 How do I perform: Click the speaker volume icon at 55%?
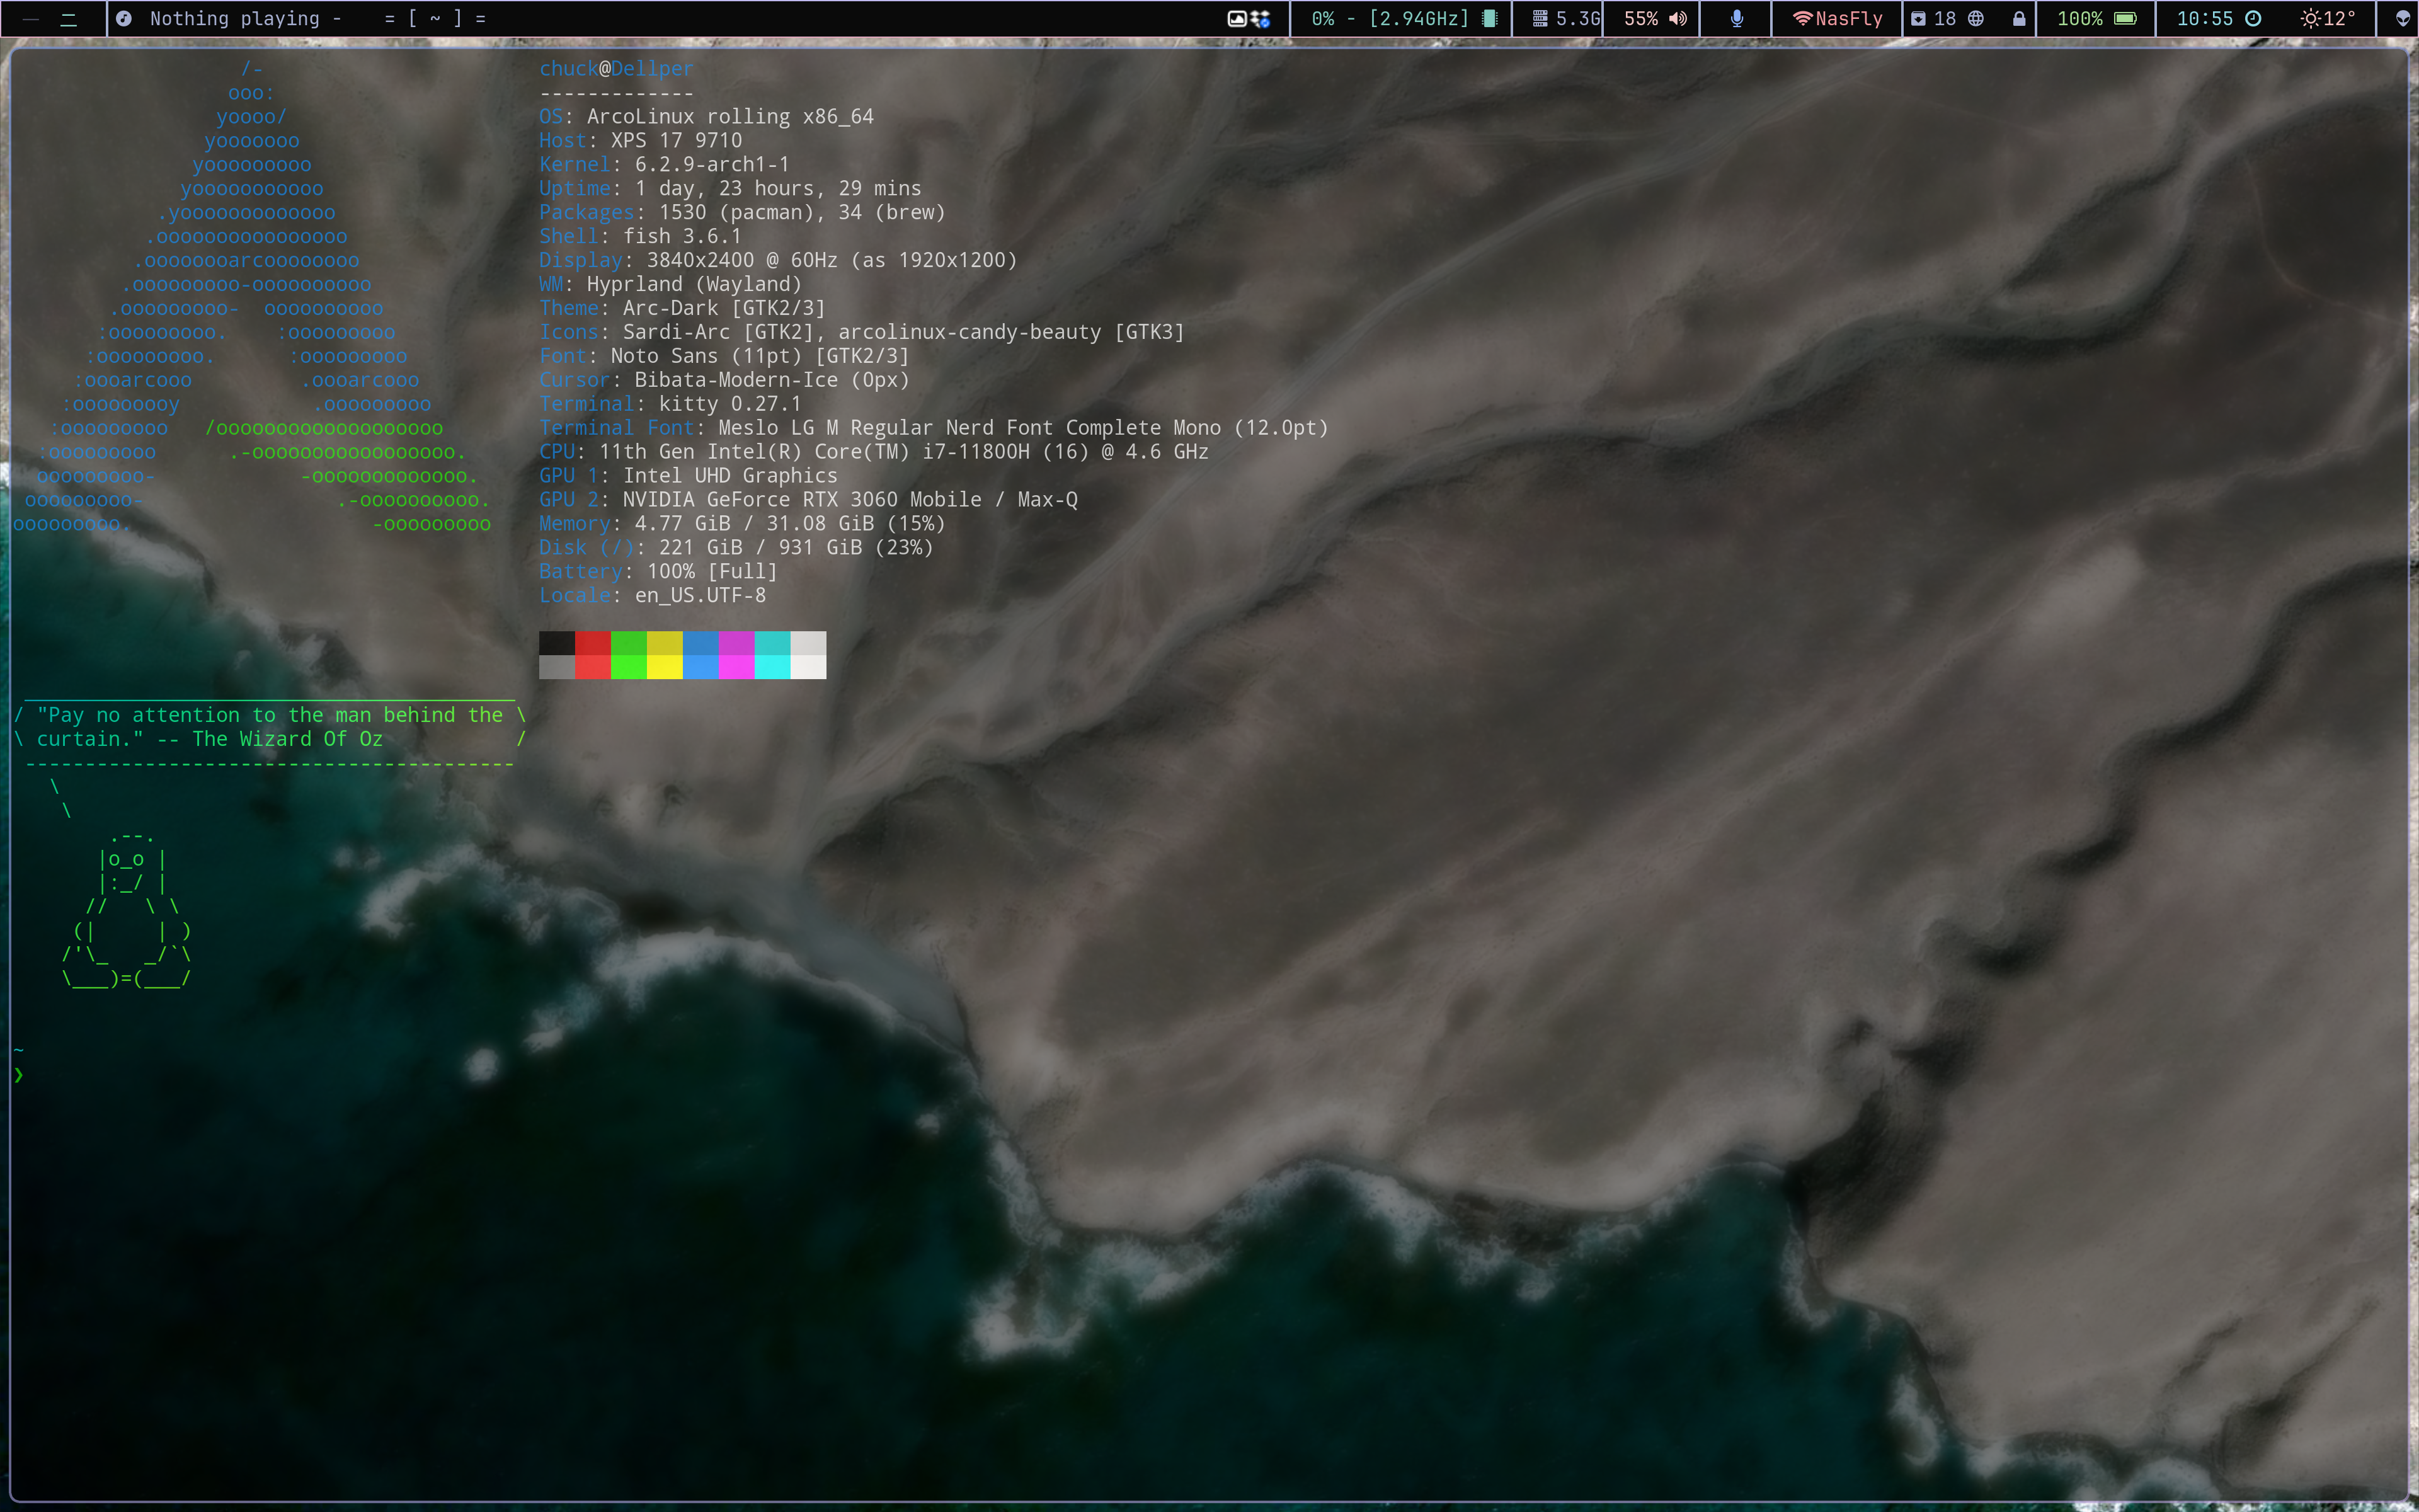pyautogui.click(x=1678, y=18)
